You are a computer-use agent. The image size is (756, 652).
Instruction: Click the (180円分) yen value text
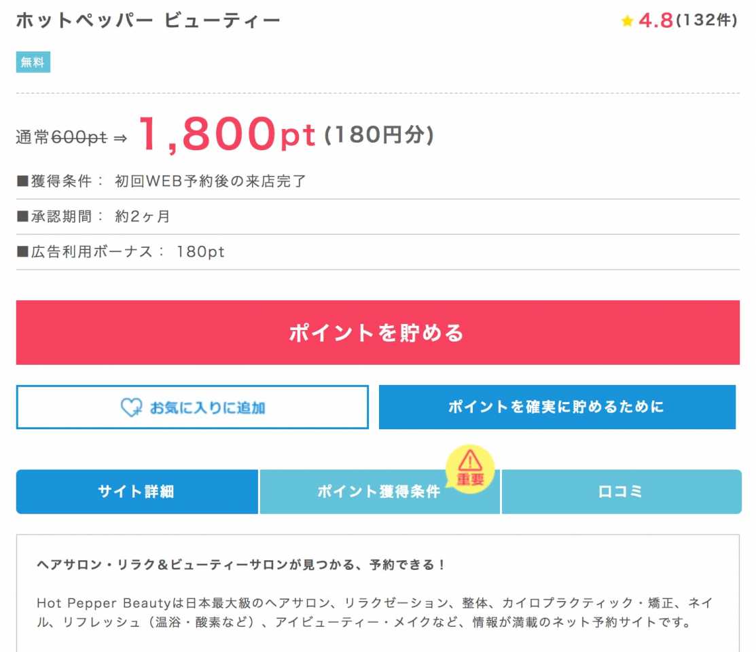point(379,134)
